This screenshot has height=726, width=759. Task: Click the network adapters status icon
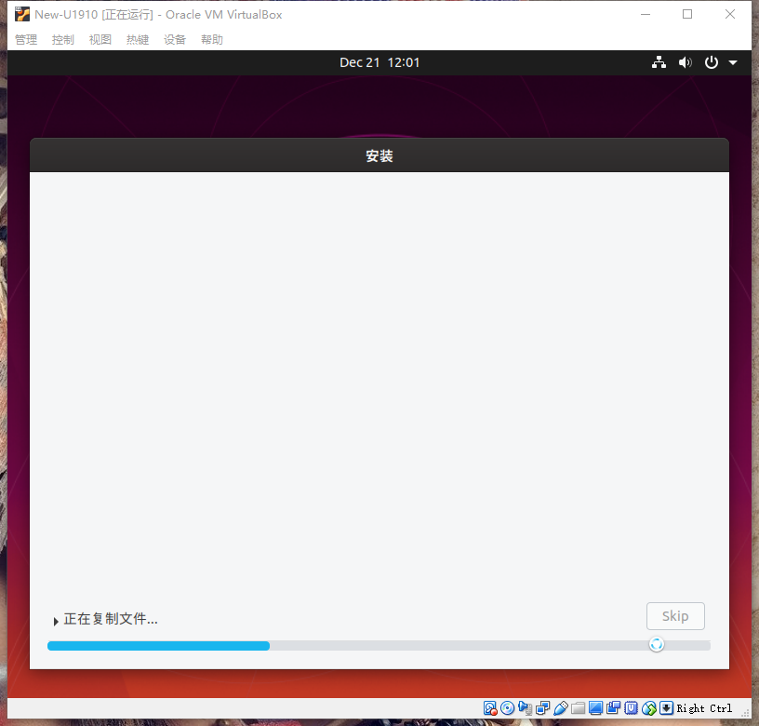[542, 708]
